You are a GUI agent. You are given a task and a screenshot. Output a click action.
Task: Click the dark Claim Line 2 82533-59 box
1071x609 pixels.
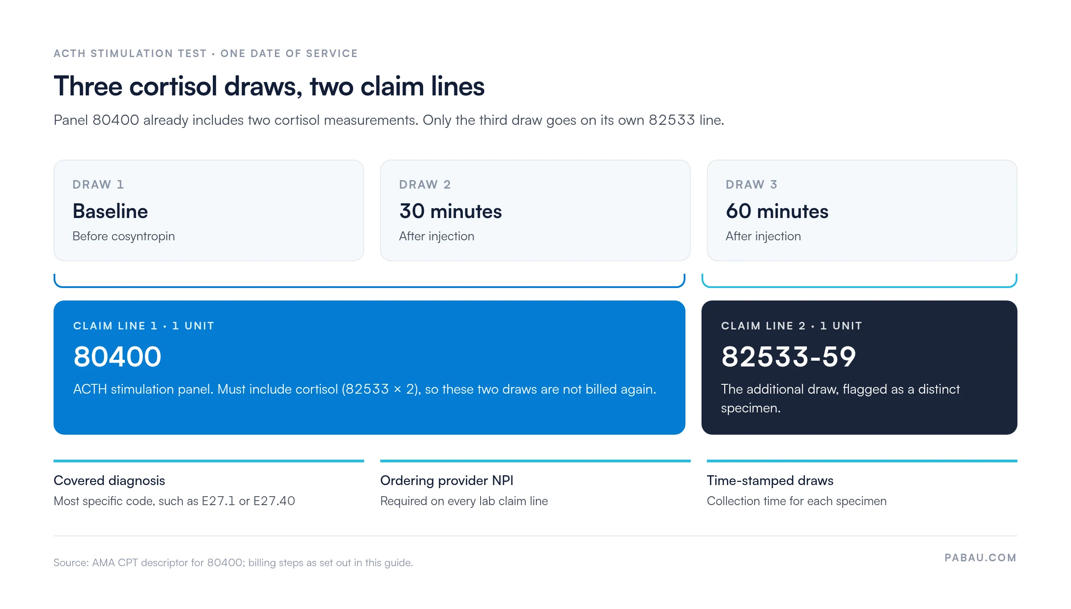point(859,367)
